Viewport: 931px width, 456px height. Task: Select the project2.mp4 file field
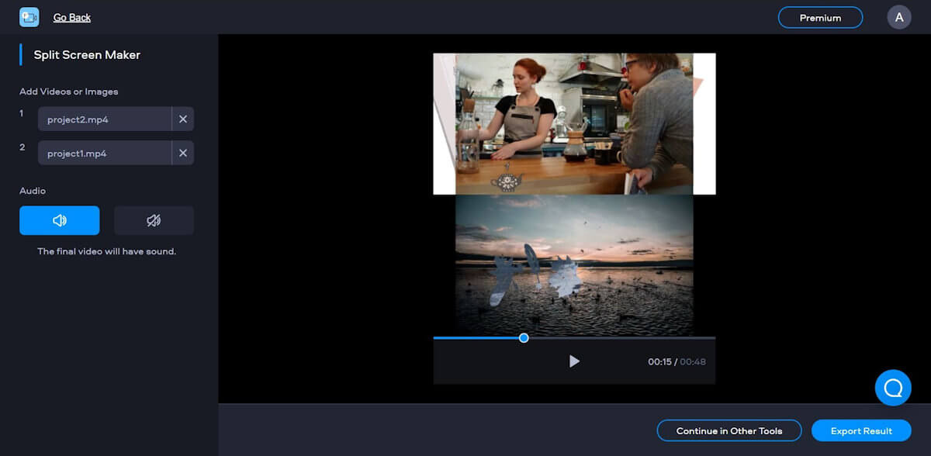coord(105,119)
